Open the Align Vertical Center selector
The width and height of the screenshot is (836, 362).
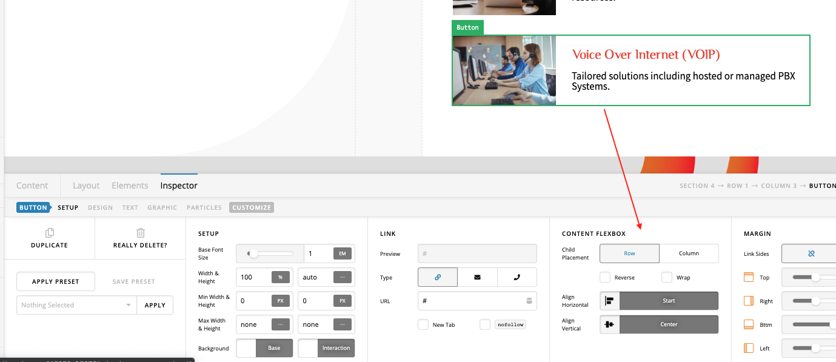(x=668, y=324)
